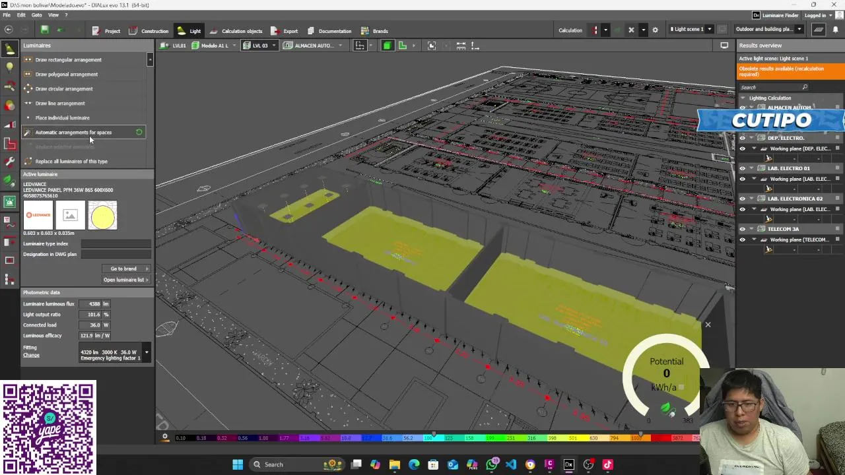Open the lamp bulb tool in sidebar
The image size is (845, 475).
click(9, 67)
